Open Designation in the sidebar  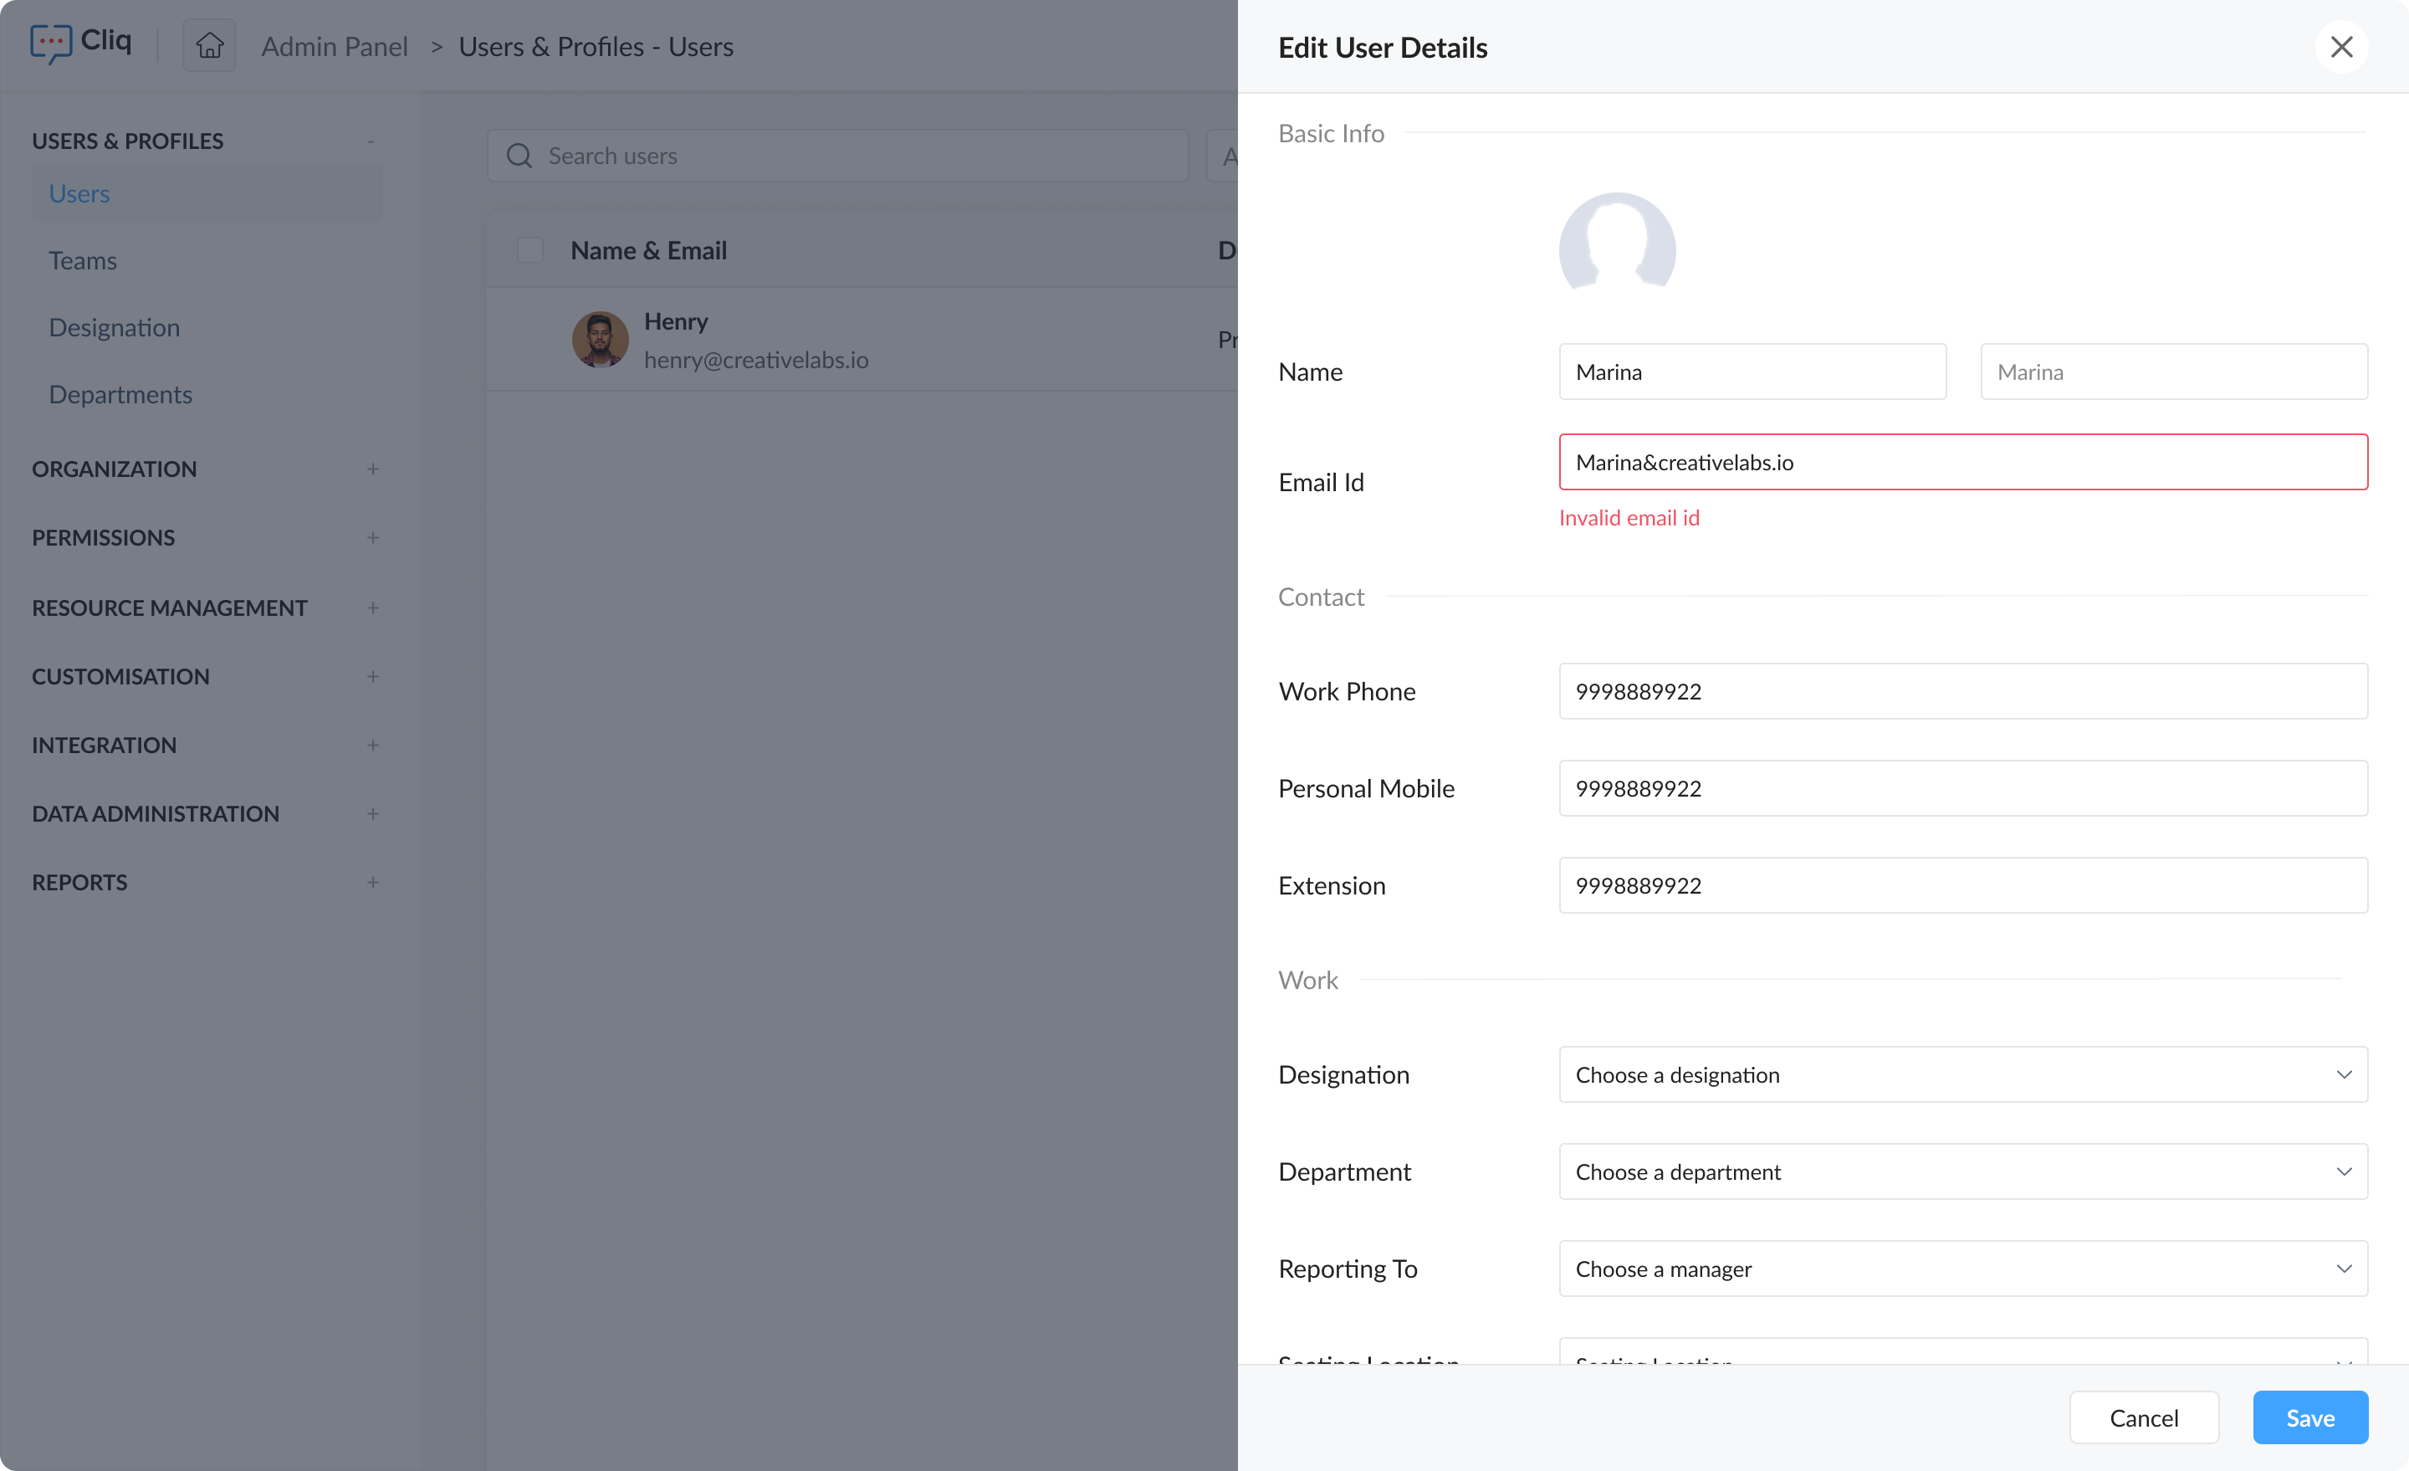click(115, 328)
